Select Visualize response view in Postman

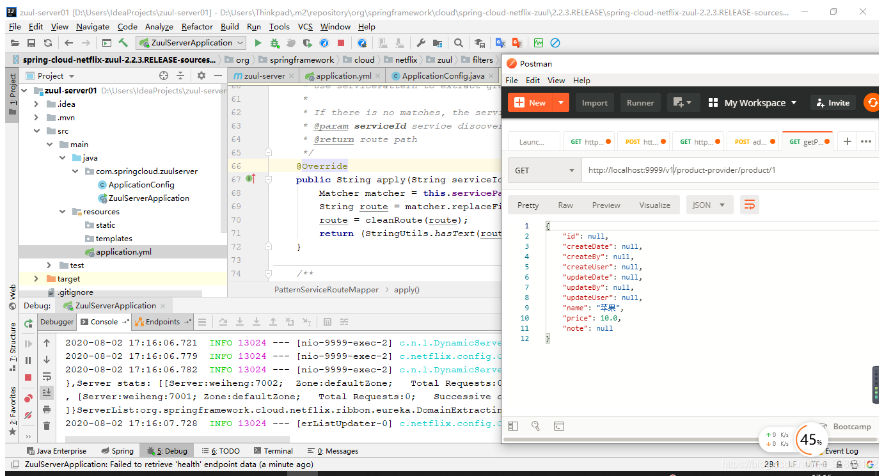(654, 205)
